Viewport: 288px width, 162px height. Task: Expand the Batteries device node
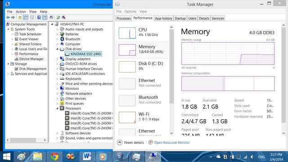coord(57,34)
